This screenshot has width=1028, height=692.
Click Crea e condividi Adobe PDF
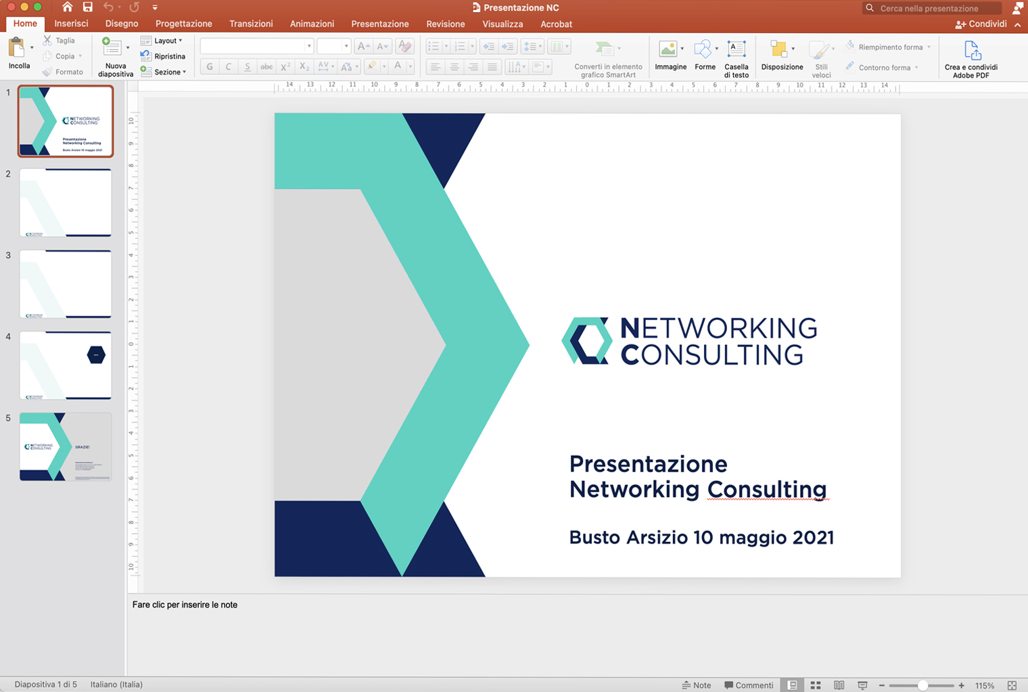(x=971, y=59)
